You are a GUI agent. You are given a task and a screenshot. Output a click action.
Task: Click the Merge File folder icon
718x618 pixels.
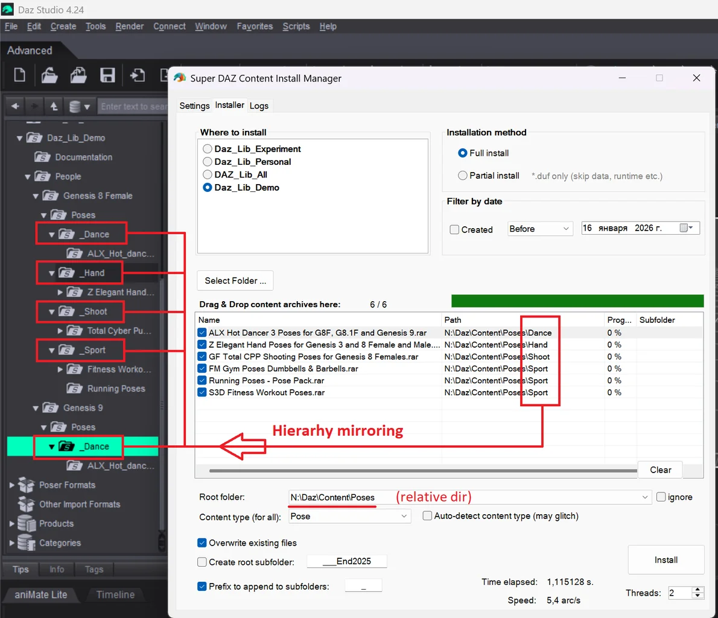tap(78, 75)
